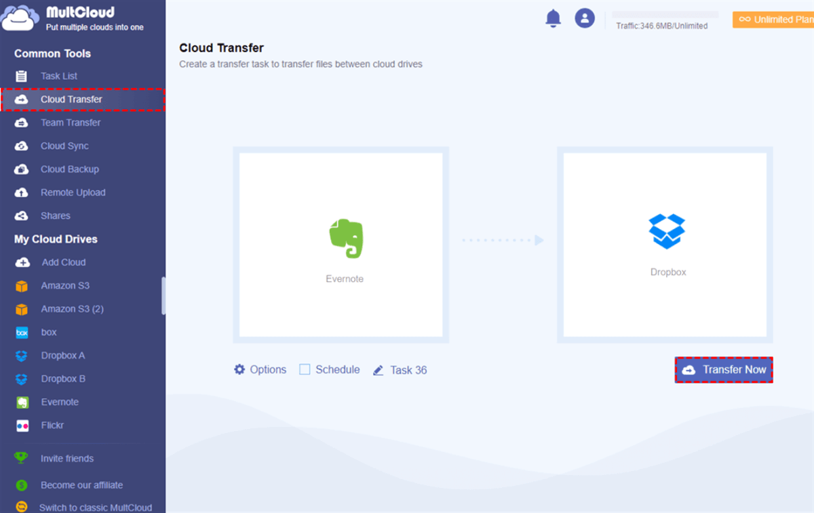The height and width of the screenshot is (513, 814).
Task: Select the Dropbox destination box
Action: tap(665, 245)
